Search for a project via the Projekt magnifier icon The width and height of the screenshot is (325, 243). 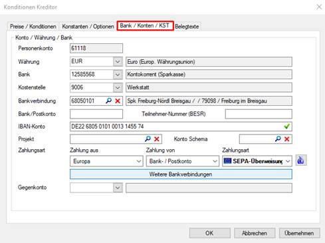click(x=148, y=139)
